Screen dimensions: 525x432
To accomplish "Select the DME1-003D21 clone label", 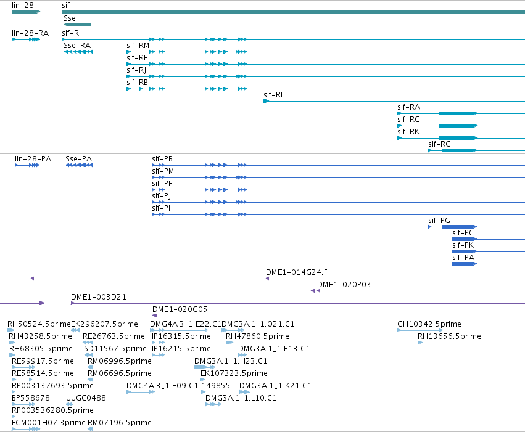I will point(99,297).
